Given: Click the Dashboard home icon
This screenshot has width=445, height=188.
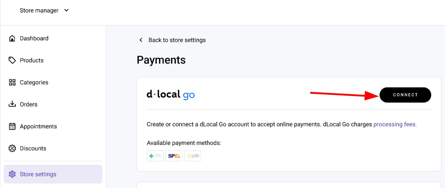Looking at the screenshot, I should point(12,38).
